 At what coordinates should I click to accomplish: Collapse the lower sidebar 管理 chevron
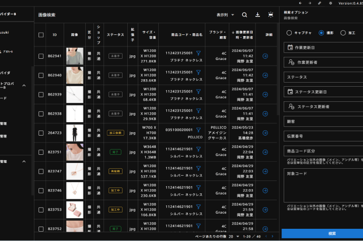click(24, 161)
